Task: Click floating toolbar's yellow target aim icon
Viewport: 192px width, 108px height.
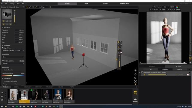Action: 118,47
